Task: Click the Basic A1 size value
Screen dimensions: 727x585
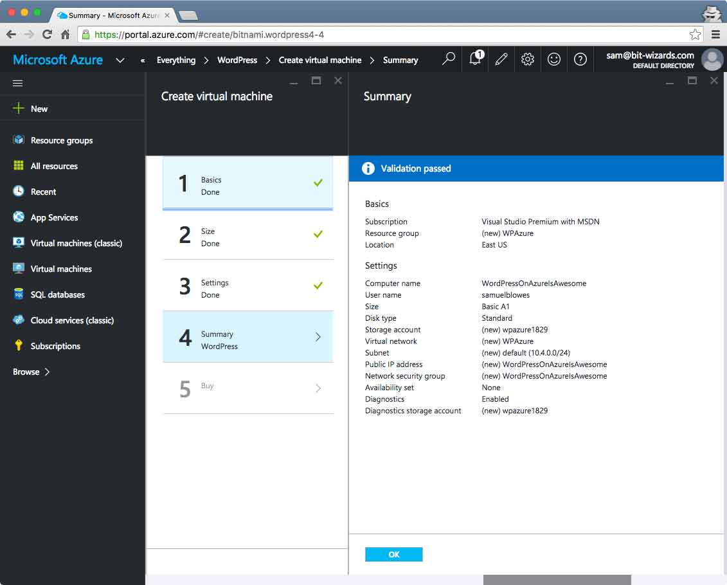Action: [x=495, y=307]
